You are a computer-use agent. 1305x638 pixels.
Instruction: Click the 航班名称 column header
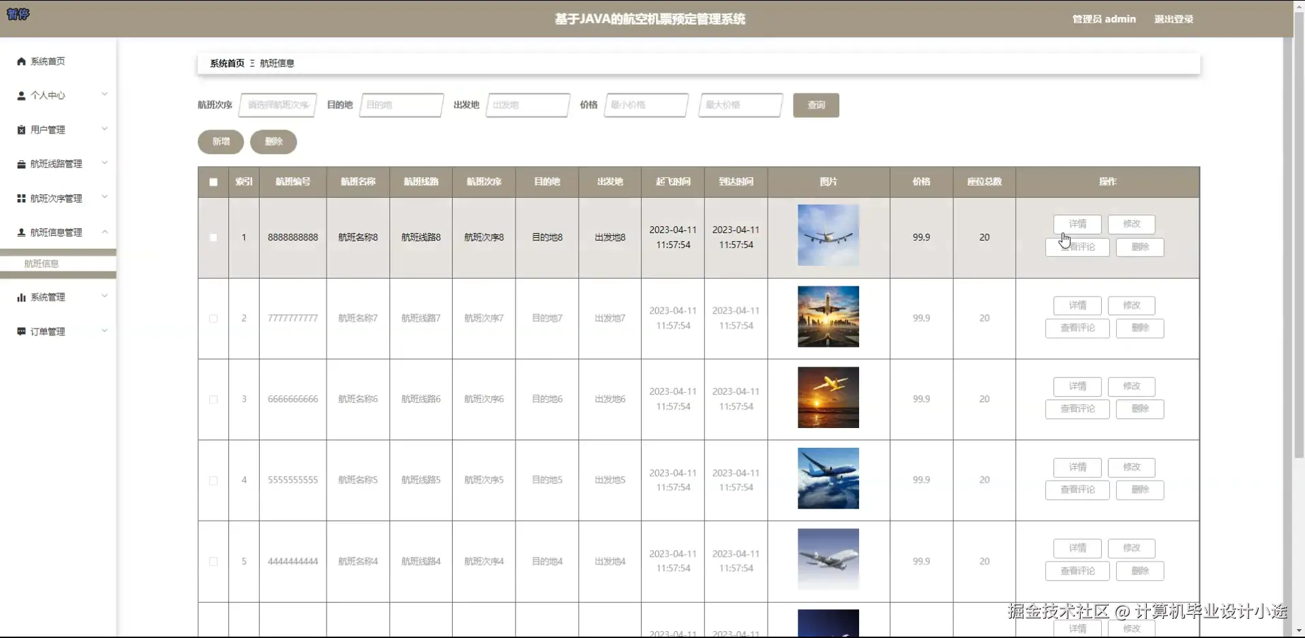(358, 182)
